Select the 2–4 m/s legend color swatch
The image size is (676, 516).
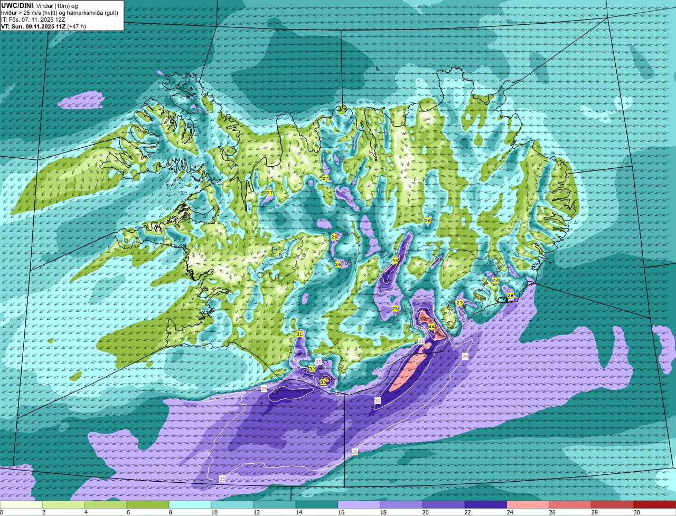tap(63, 504)
